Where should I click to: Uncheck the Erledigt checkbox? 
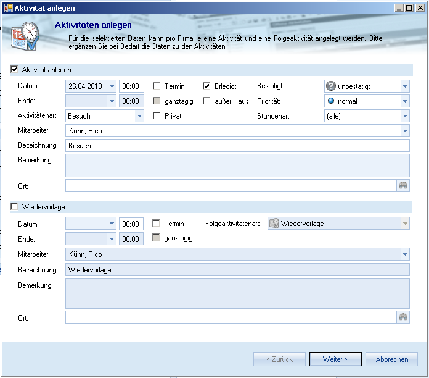point(207,86)
